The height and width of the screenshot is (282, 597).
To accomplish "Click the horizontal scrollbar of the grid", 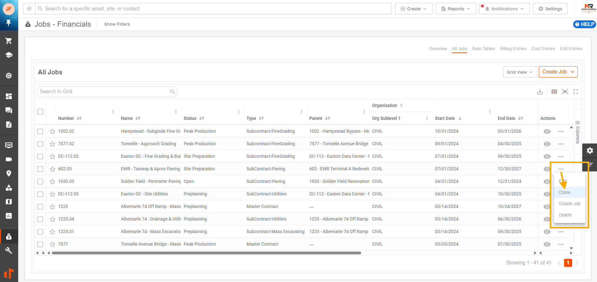I will pyautogui.click(x=206, y=253).
